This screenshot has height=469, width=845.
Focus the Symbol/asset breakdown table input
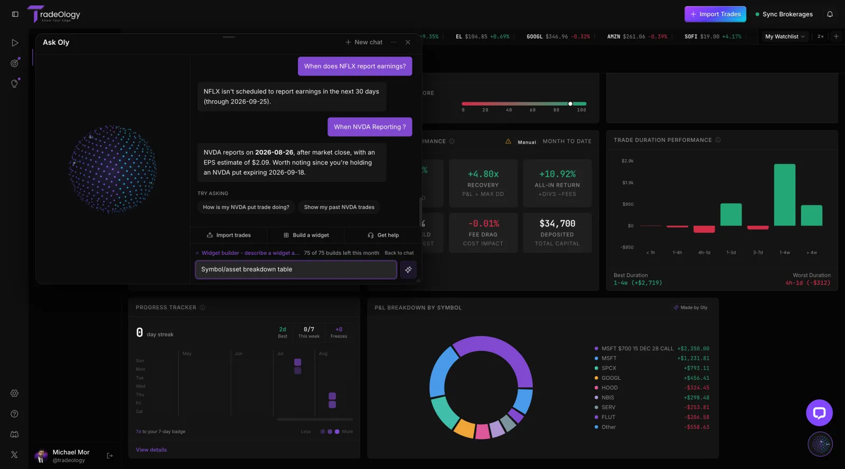[x=296, y=270]
